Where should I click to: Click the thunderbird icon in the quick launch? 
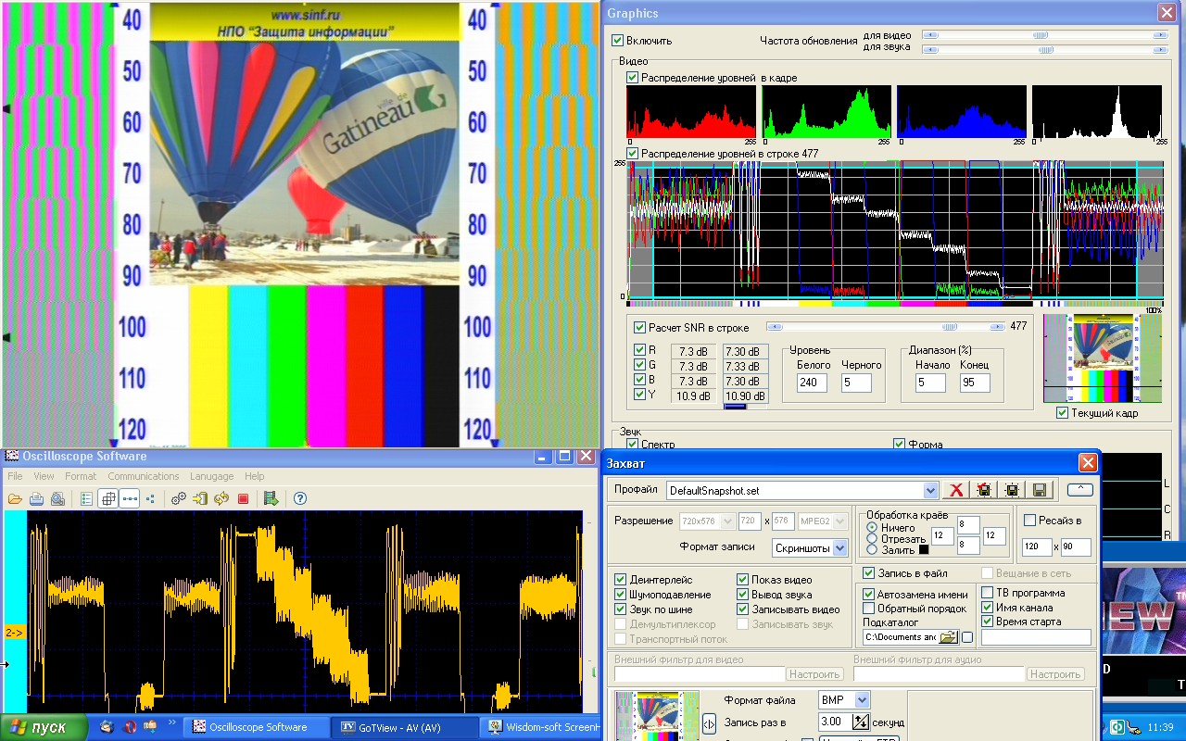click(107, 726)
